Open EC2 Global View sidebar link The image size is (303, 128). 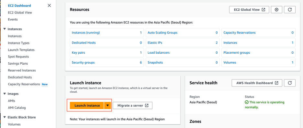point(20,13)
